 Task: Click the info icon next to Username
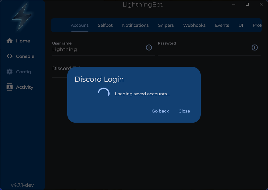(x=149, y=47)
